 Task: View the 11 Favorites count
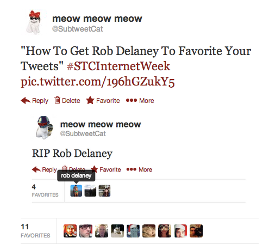(35, 231)
